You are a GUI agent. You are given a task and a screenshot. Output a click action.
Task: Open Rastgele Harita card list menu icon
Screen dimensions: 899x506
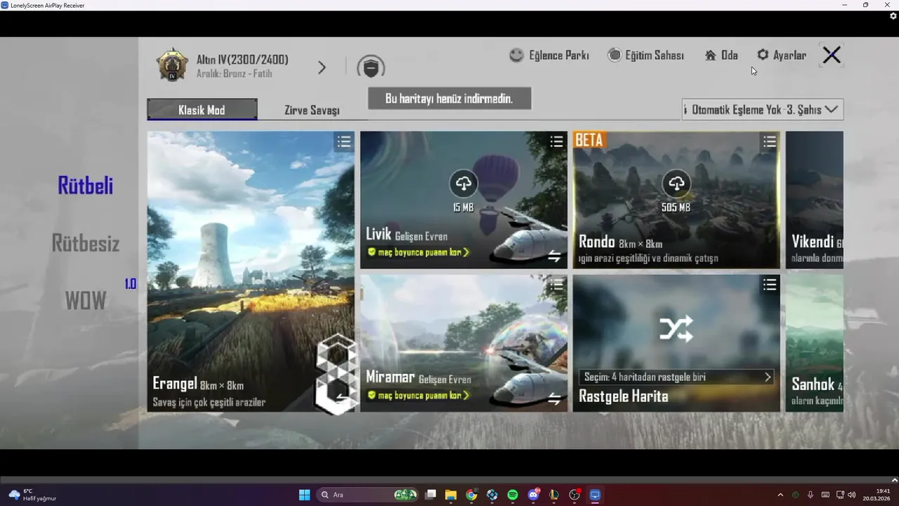coord(770,284)
